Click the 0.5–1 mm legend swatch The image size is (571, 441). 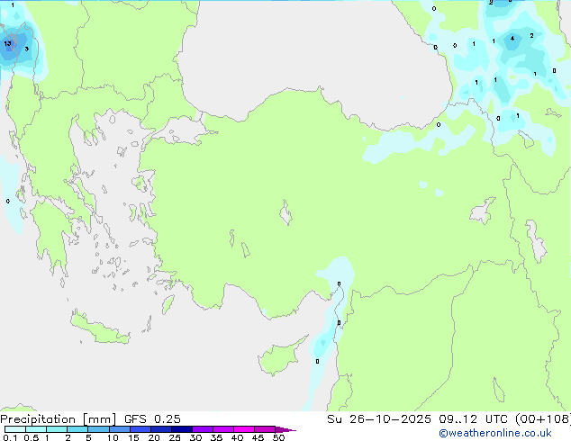pos(36,429)
